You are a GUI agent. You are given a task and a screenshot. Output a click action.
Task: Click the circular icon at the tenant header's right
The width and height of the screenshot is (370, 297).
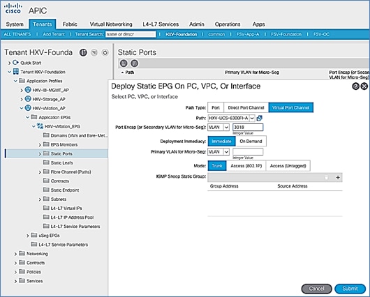tap(105, 52)
